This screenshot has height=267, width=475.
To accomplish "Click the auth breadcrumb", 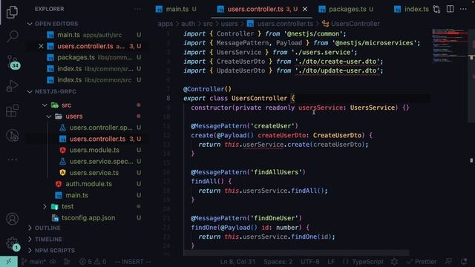I will [x=188, y=24].
